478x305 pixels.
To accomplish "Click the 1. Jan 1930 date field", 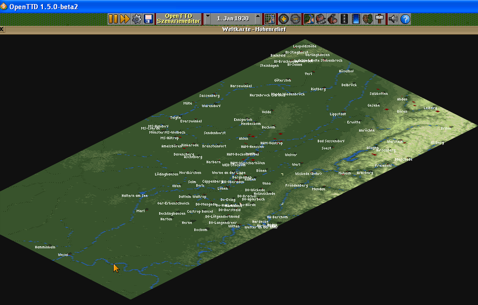I will coord(233,19).
